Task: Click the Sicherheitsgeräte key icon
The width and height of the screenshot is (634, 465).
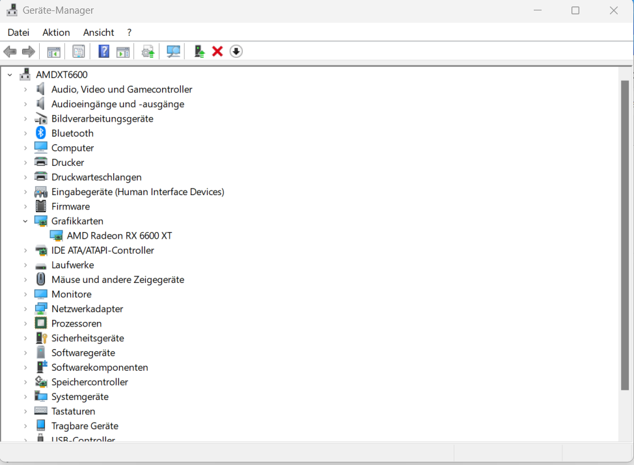Action: click(x=42, y=338)
